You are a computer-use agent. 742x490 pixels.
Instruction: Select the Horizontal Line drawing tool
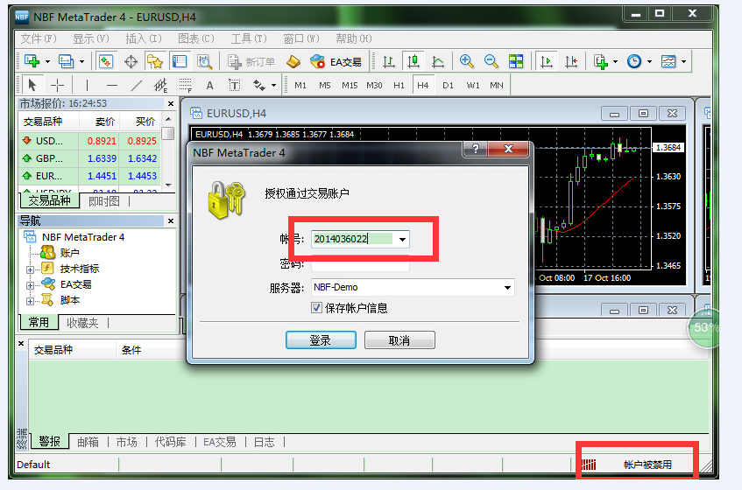111,85
